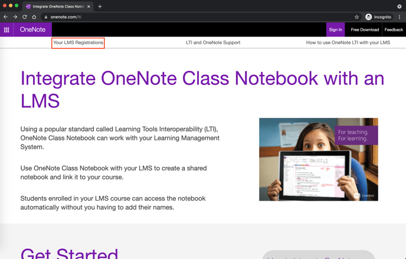Open the Microsoft app launcher grid icon
Viewport: 406px width, 259px height.
click(6, 29)
